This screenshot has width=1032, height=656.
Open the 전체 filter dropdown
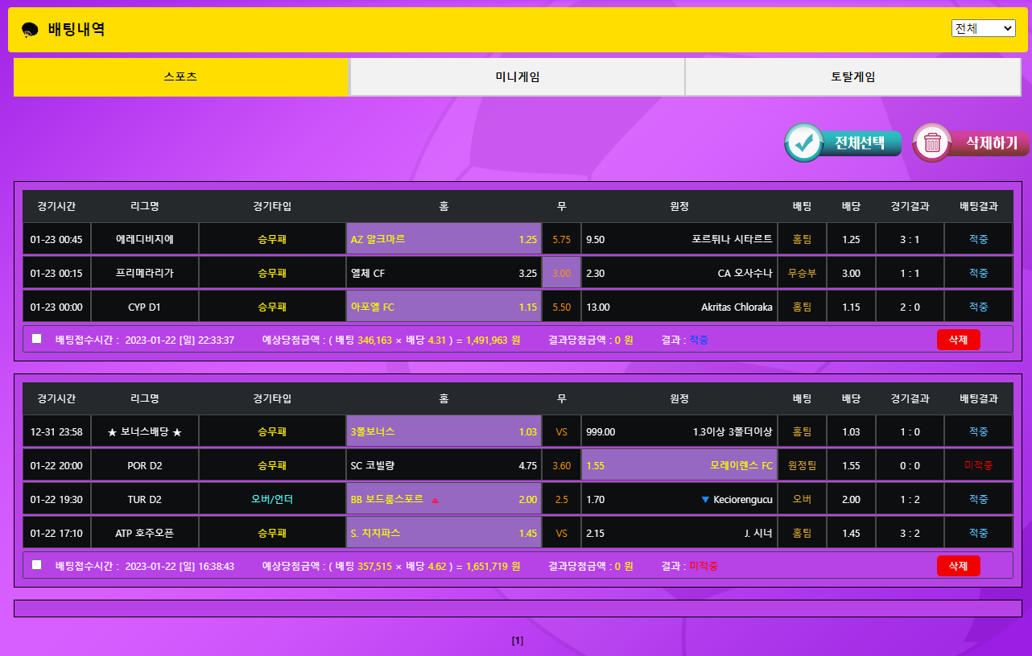tap(983, 28)
